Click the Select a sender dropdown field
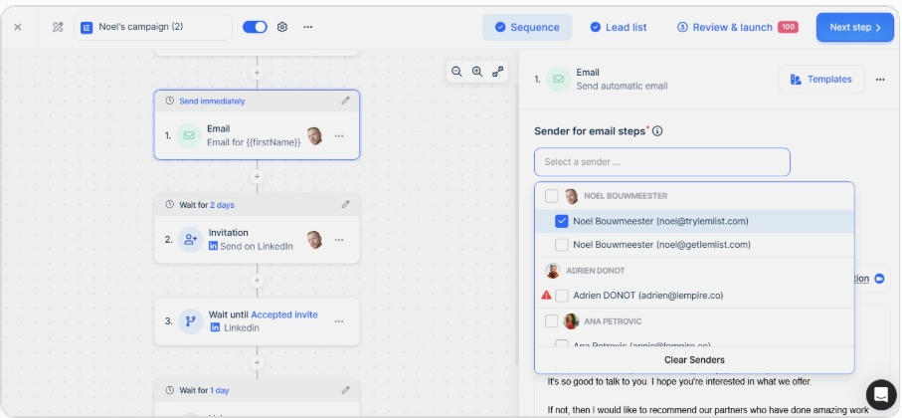Image resolution: width=902 pixels, height=418 pixels. (x=662, y=162)
